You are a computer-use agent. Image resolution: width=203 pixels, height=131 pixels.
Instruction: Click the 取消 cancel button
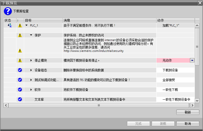point(188,124)
